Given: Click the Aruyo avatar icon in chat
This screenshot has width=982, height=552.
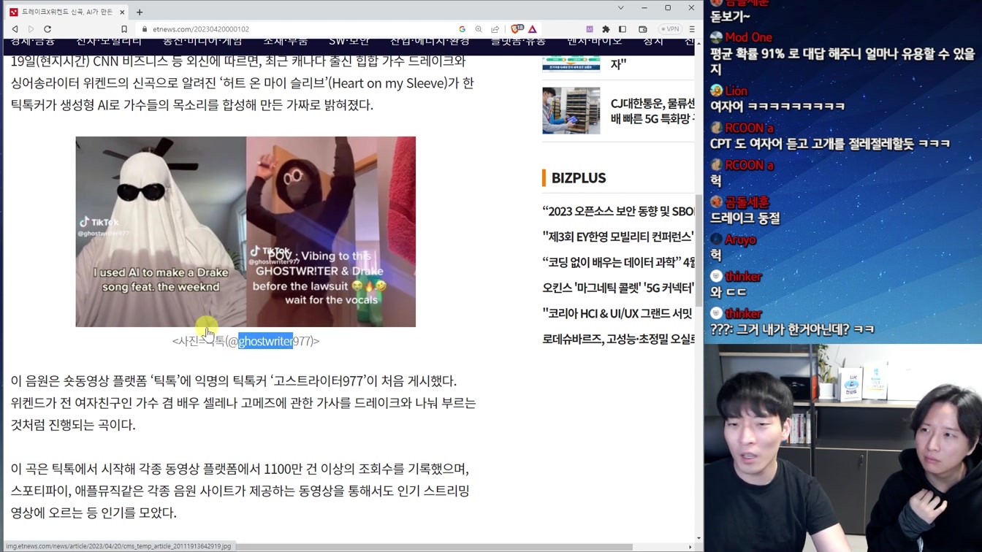Looking at the screenshot, I should pyautogui.click(x=716, y=239).
